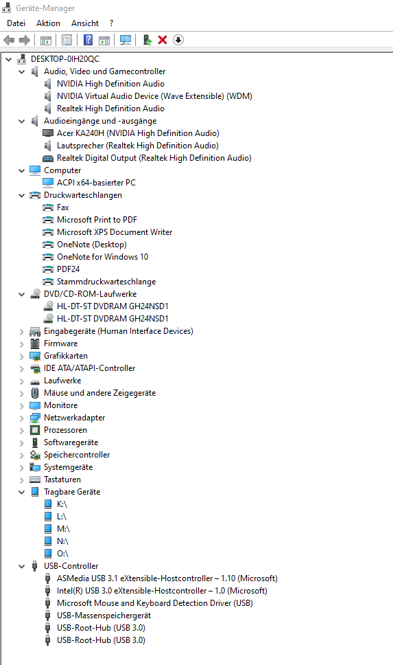The width and height of the screenshot is (393, 665).
Task: Collapse the DVD/CD-ROM-Laufwerke node
Action: click(21, 294)
